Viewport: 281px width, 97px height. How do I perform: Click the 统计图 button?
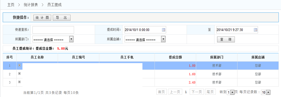point(42,18)
